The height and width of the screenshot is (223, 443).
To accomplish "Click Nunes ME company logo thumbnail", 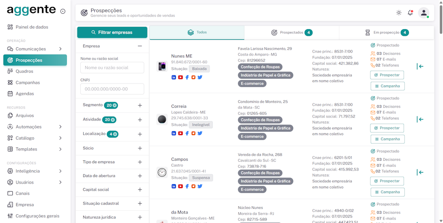I will coord(162,66).
